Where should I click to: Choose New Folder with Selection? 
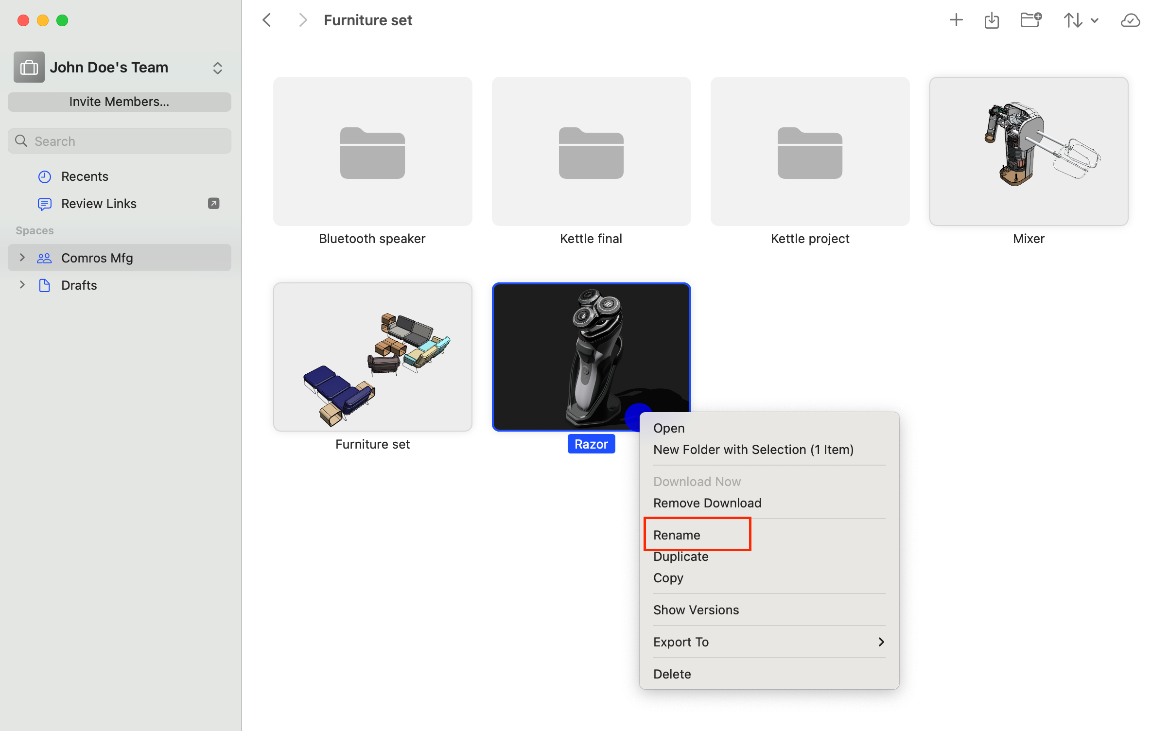[769, 450]
